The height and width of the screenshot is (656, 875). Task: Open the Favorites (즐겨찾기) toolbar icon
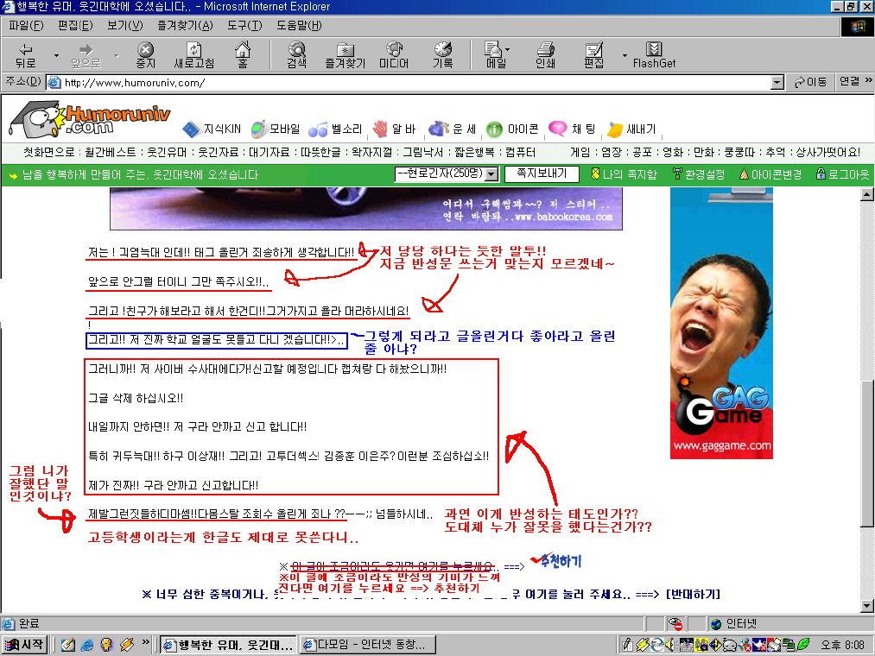coord(345,55)
